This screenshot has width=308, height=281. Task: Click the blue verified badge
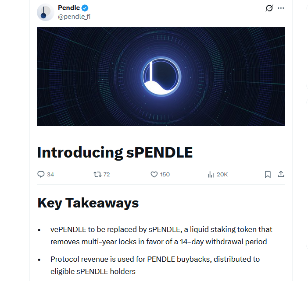tap(86, 8)
